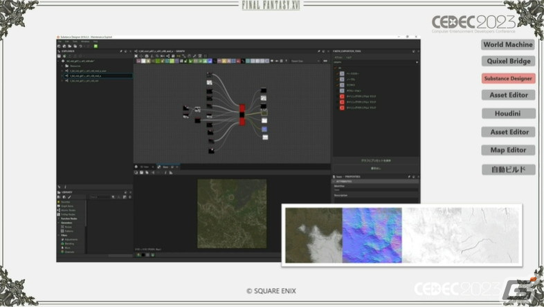Toggle the first red mask output row
The image size is (544, 307).
[x=358, y=96]
